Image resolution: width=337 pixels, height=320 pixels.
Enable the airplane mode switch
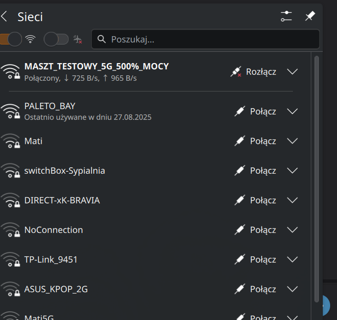pyautogui.click(x=56, y=39)
